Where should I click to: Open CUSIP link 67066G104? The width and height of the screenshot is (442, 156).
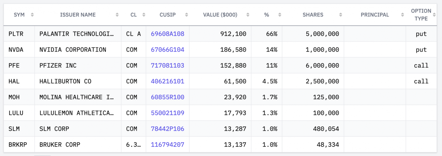pos(167,50)
